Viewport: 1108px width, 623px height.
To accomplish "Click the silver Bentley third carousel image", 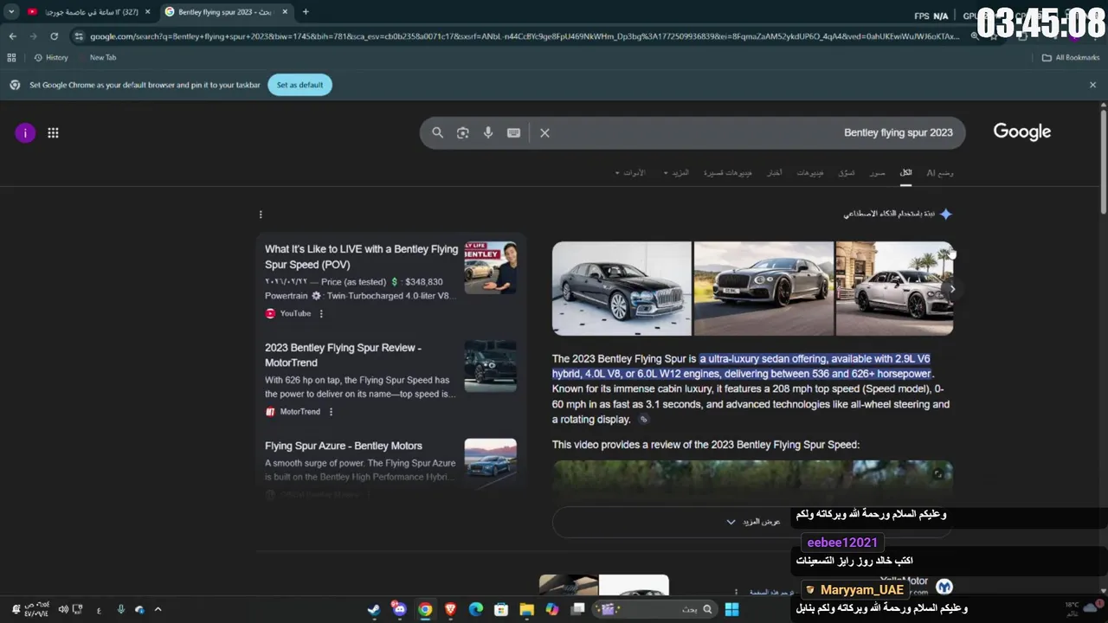I will pos(894,288).
